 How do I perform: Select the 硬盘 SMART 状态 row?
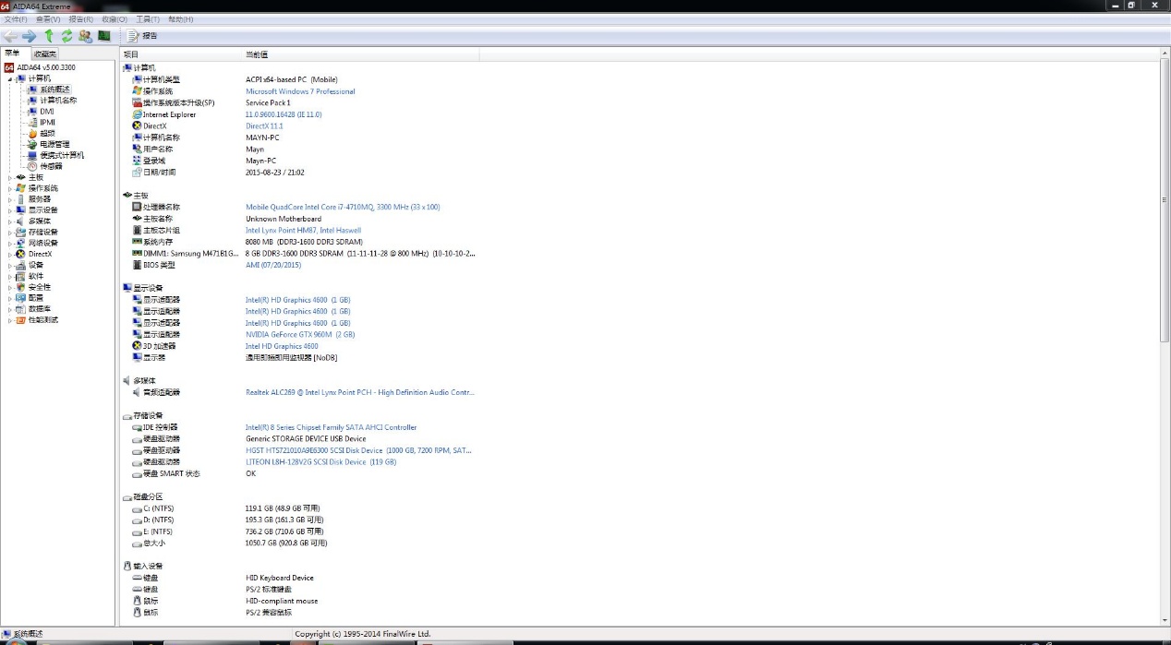click(x=171, y=473)
